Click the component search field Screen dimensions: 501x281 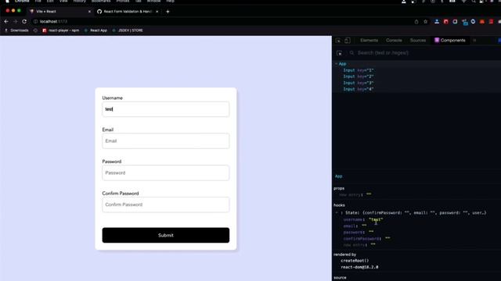pos(383,53)
